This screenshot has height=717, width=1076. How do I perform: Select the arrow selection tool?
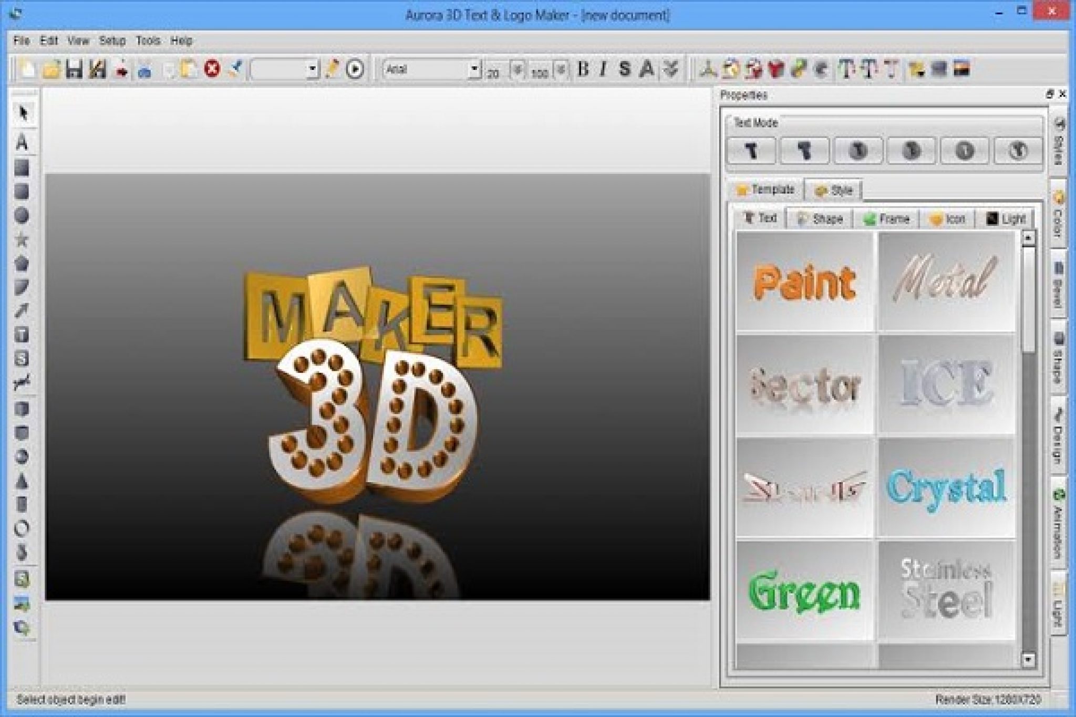23,113
